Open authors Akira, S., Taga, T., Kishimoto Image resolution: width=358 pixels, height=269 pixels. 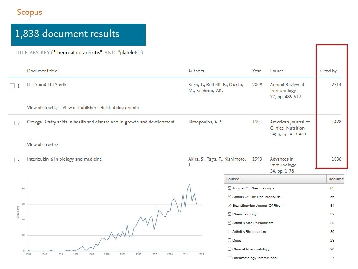(x=217, y=162)
